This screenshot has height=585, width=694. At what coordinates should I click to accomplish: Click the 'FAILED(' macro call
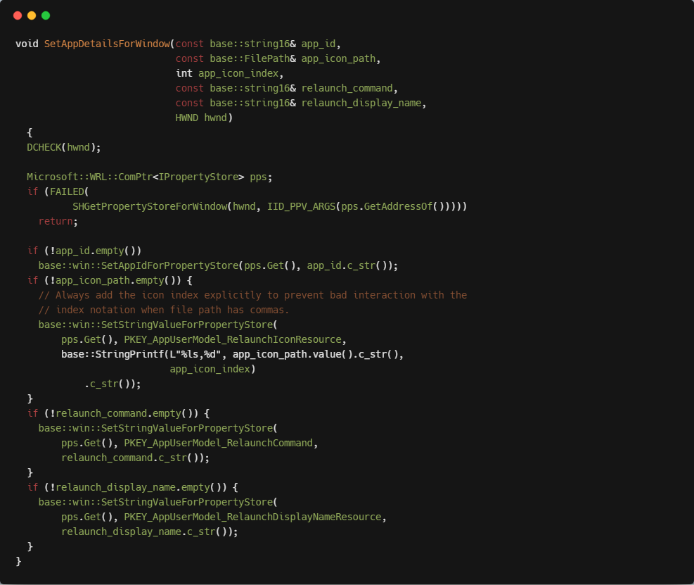(x=70, y=191)
